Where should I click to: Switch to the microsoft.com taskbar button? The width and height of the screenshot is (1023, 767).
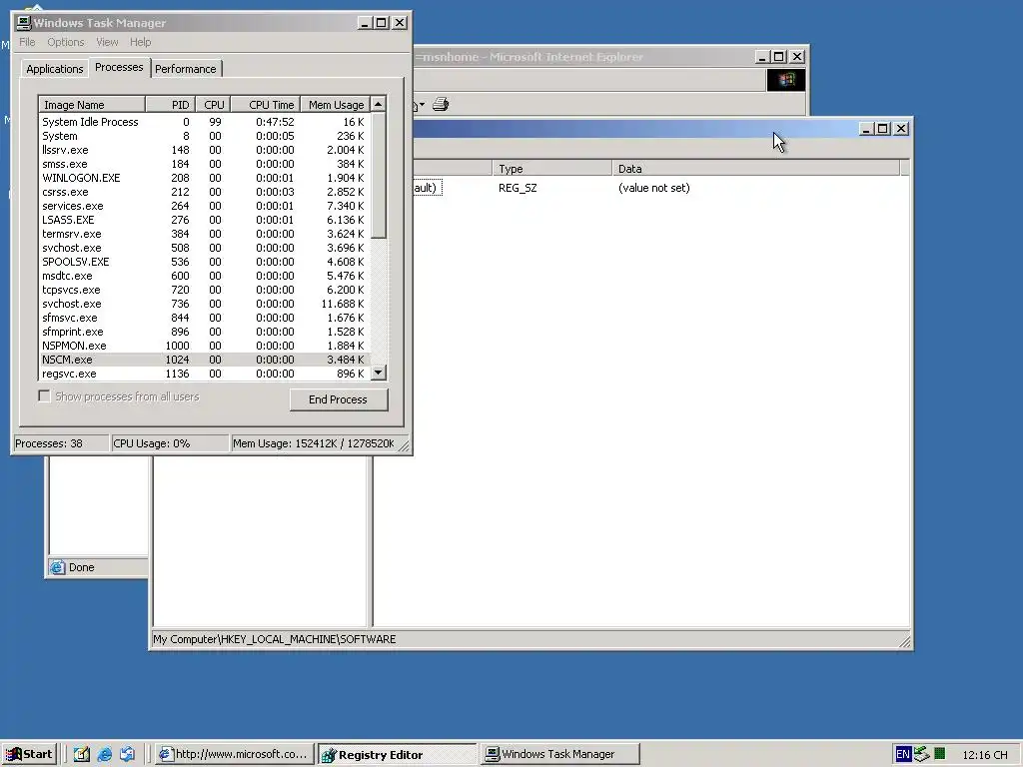coord(235,755)
